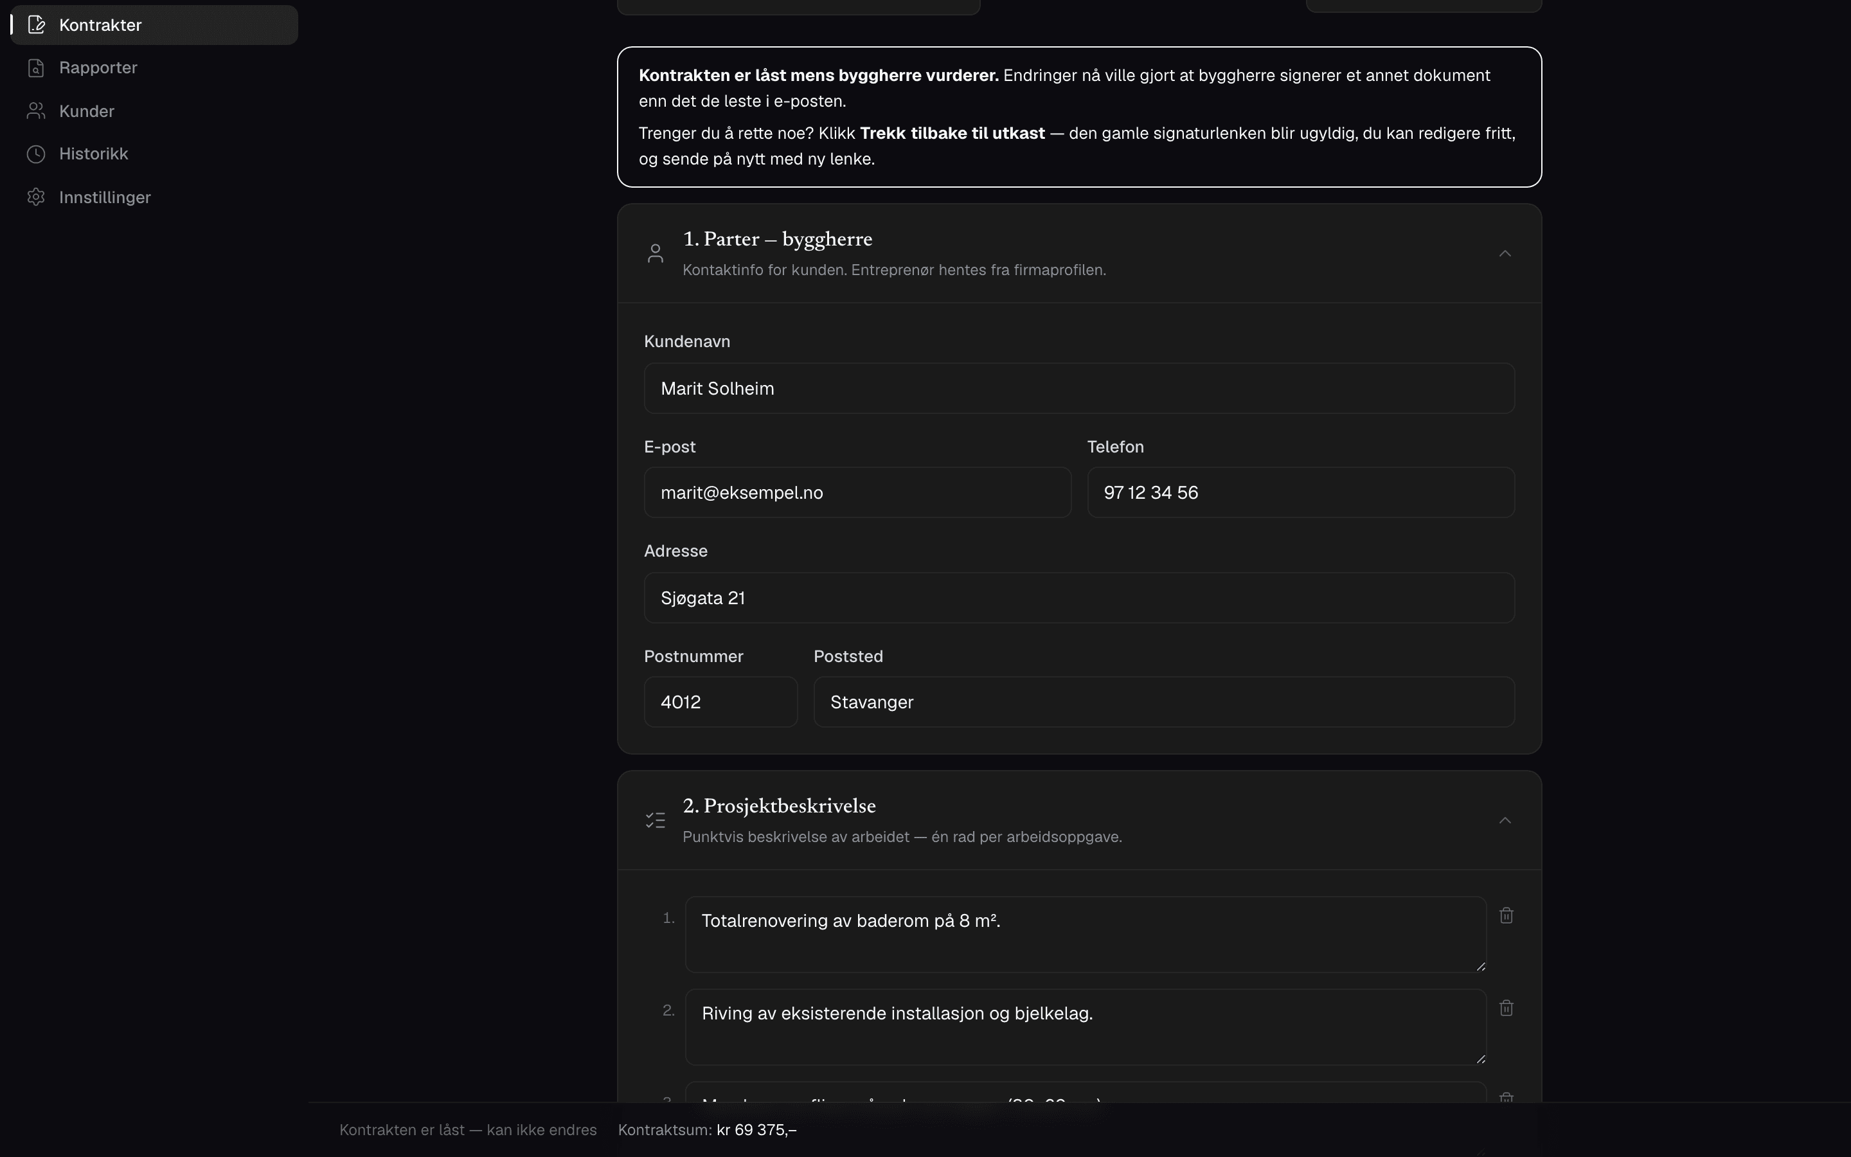The width and height of the screenshot is (1851, 1157).
Task: Go to Kunder section
Action: 154,111
